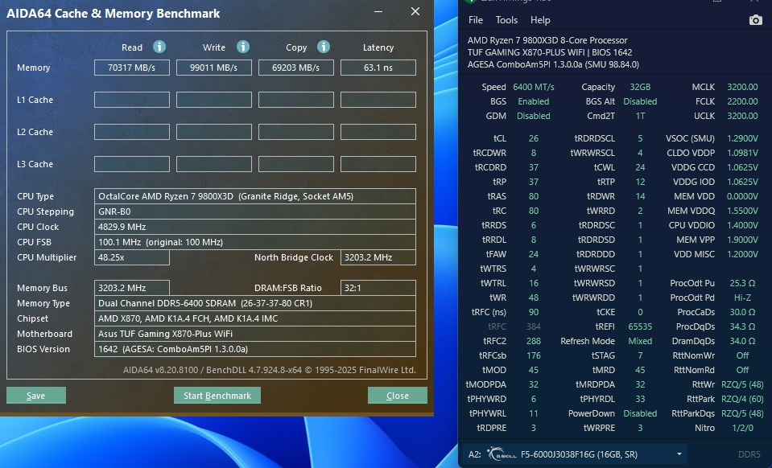Click the CPU Type field OctalCore AMD Ryzen
This screenshot has width=772, height=468.
(x=255, y=196)
